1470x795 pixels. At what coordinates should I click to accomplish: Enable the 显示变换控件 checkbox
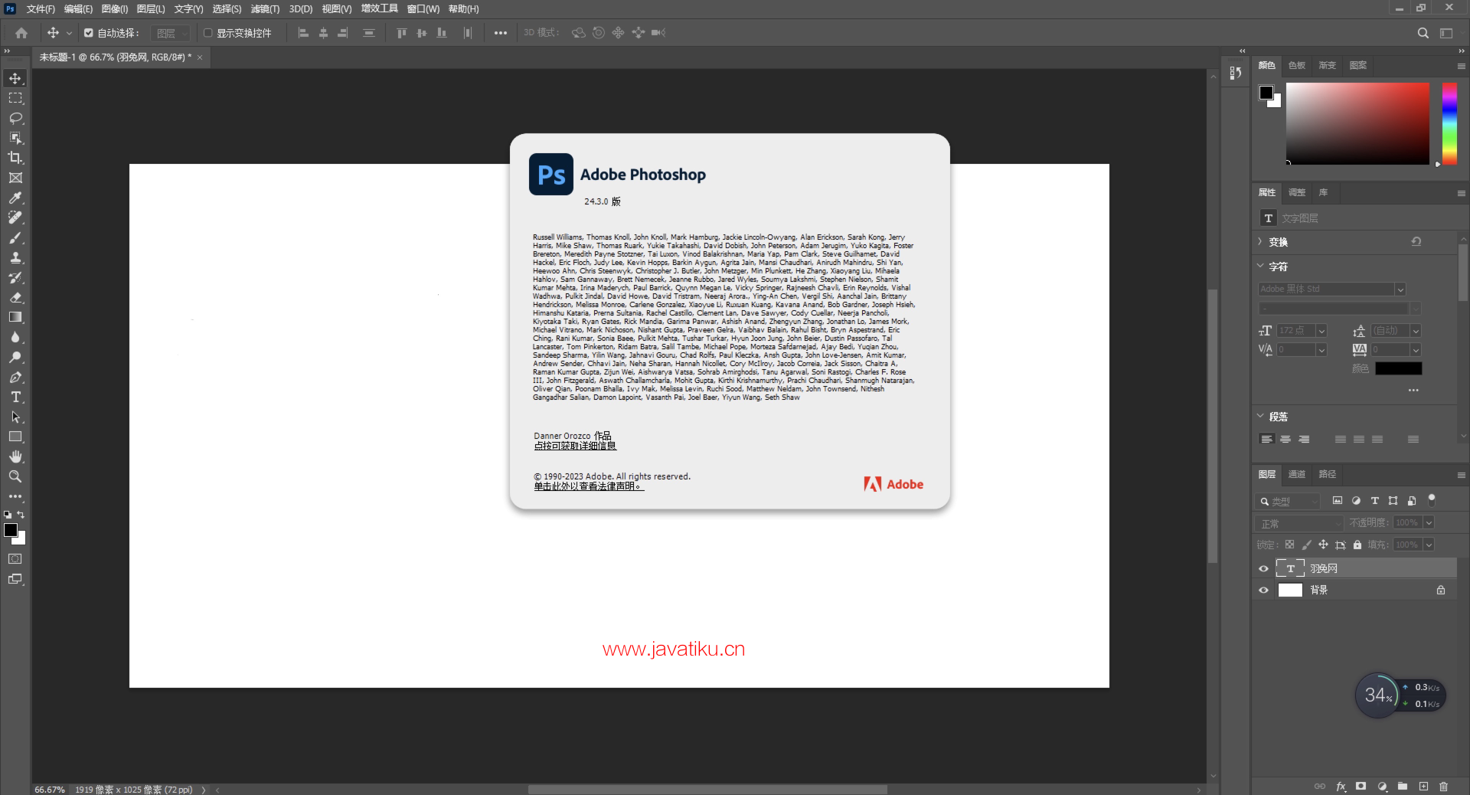tap(207, 33)
